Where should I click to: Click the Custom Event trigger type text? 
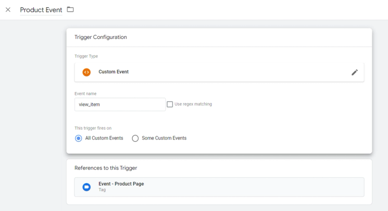click(114, 72)
